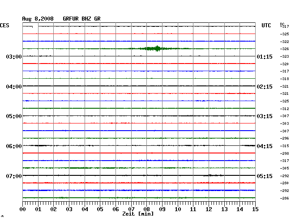Click the seismic event burst on green trace

pyautogui.click(x=158, y=49)
